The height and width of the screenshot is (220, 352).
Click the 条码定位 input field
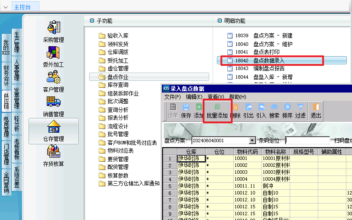click(307, 140)
